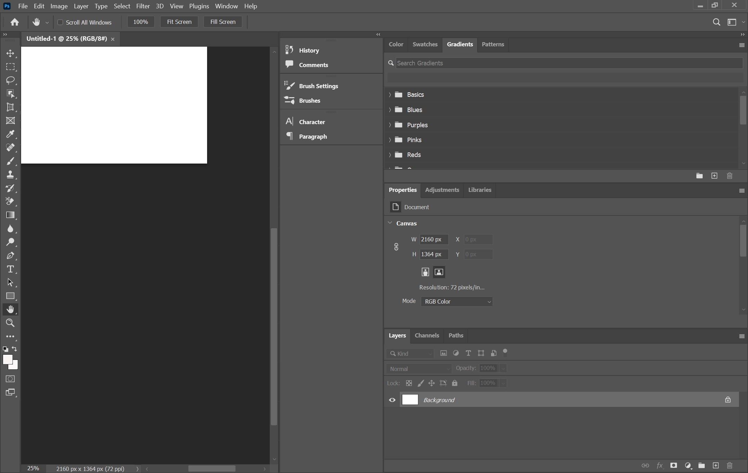Toggle canvas width-height link icon

click(396, 247)
